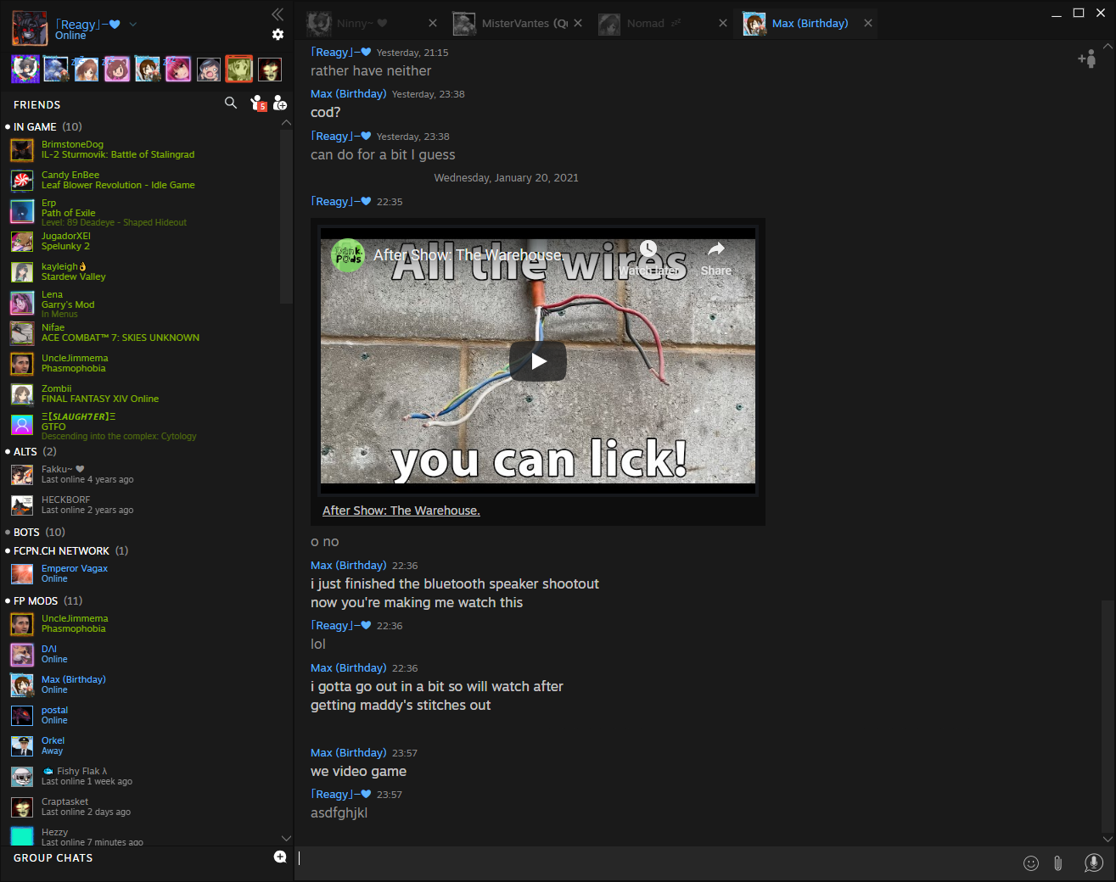Open chat with Emperor Vagax
The image size is (1116, 882).
click(x=144, y=574)
